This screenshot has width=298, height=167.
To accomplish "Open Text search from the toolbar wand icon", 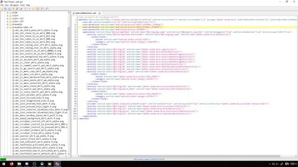I will 21,9.
